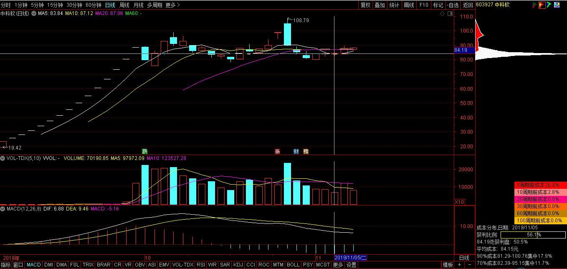Click the 60周期前成本 swatch
567x269 pixels.
click(x=540, y=213)
